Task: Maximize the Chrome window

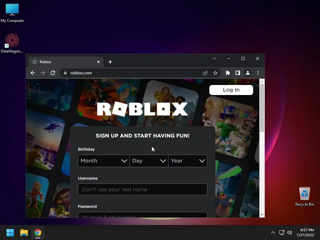Action: point(243,58)
